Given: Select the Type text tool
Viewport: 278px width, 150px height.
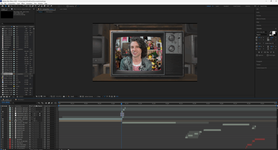Looking at the screenshot, I should point(36,6).
